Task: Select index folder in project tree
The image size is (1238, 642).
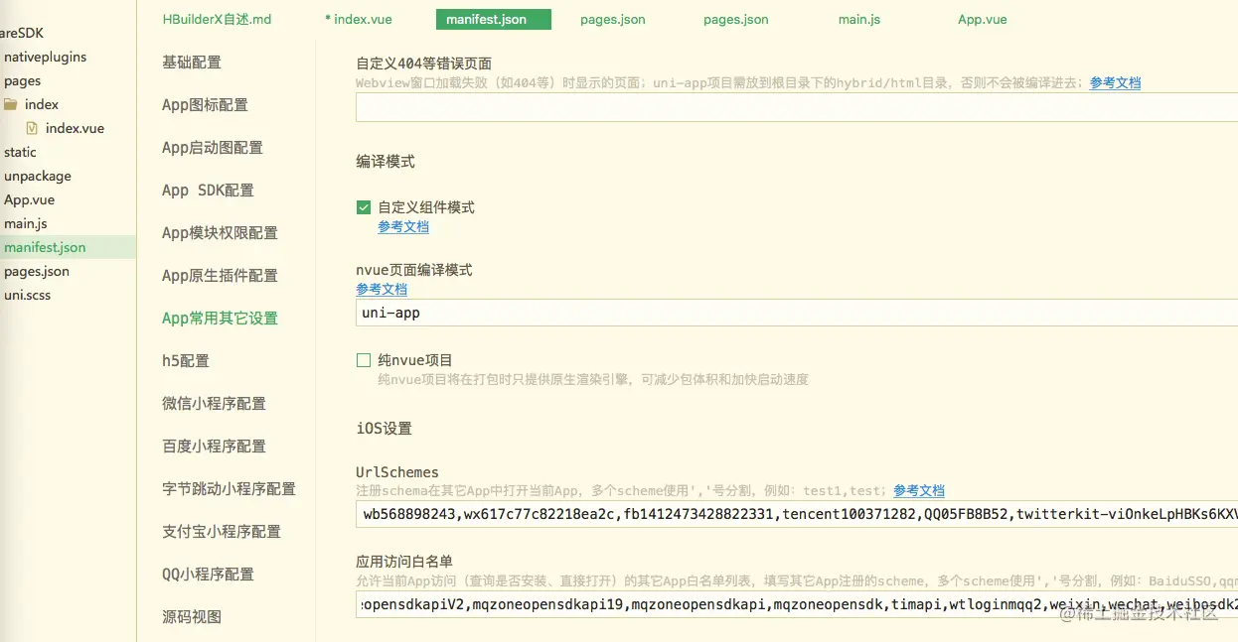Action: 42,104
